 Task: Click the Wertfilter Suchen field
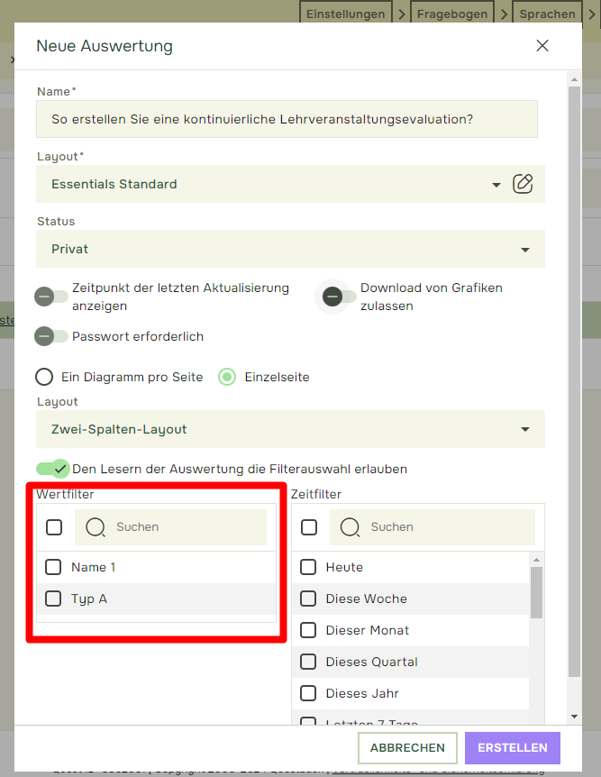coord(170,527)
